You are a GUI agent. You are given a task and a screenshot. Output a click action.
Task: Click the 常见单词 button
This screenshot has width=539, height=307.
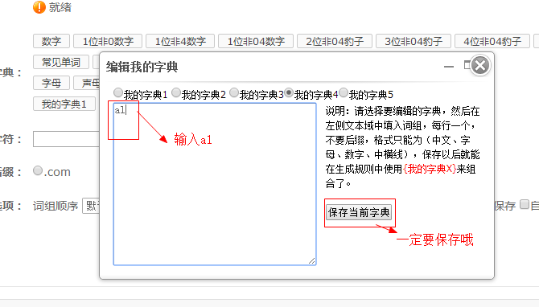pos(61,62)
